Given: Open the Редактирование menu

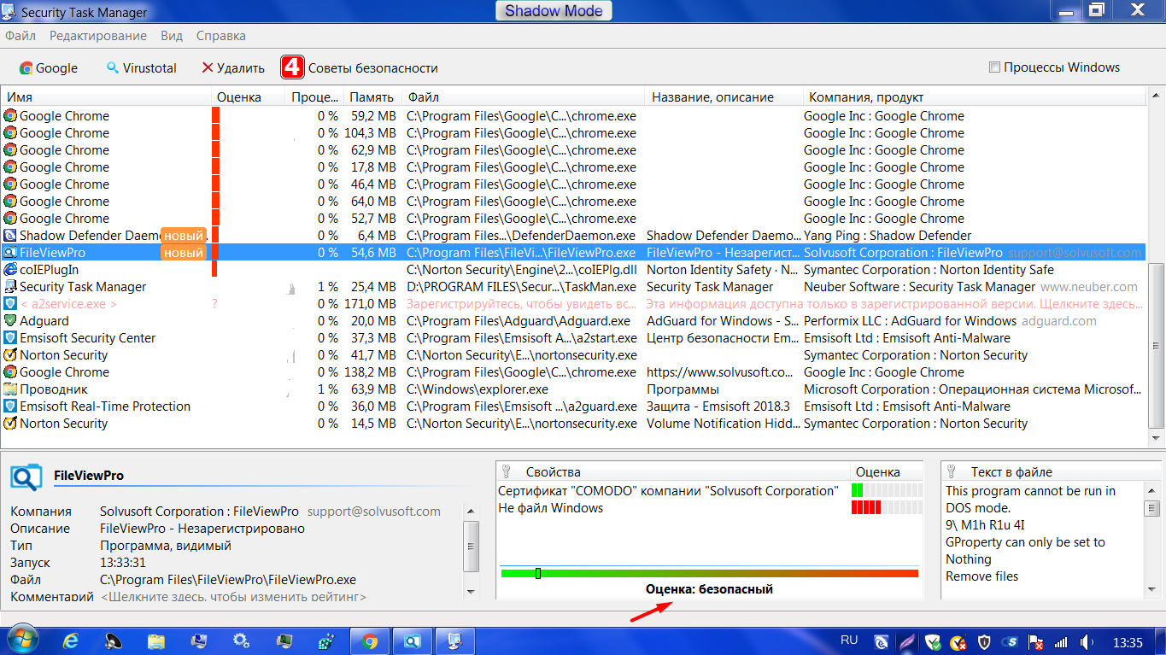Looking at the screenshot, I should click(x=98, y=36).
